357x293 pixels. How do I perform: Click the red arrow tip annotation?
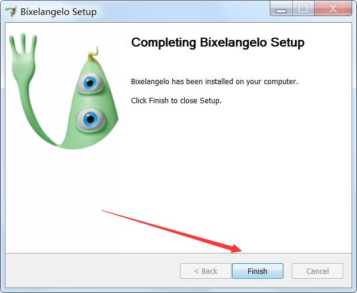(237, 249)
